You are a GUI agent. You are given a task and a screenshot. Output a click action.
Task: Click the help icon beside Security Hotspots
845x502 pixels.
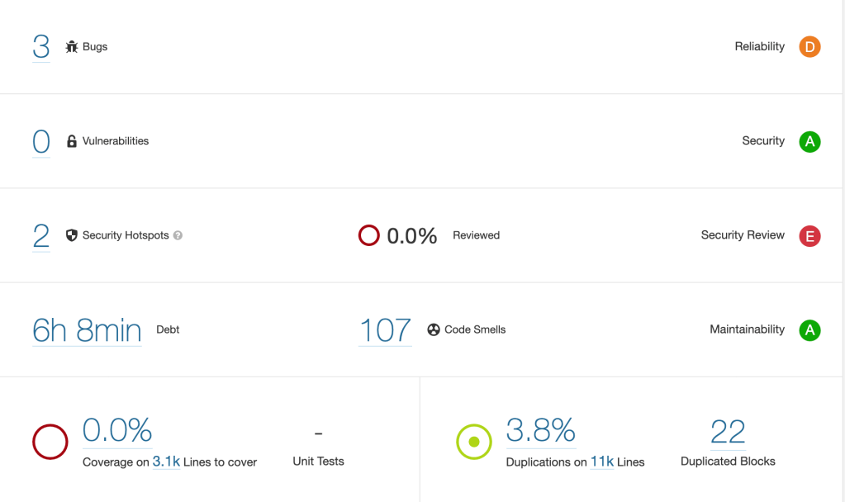tap(178, 235)
